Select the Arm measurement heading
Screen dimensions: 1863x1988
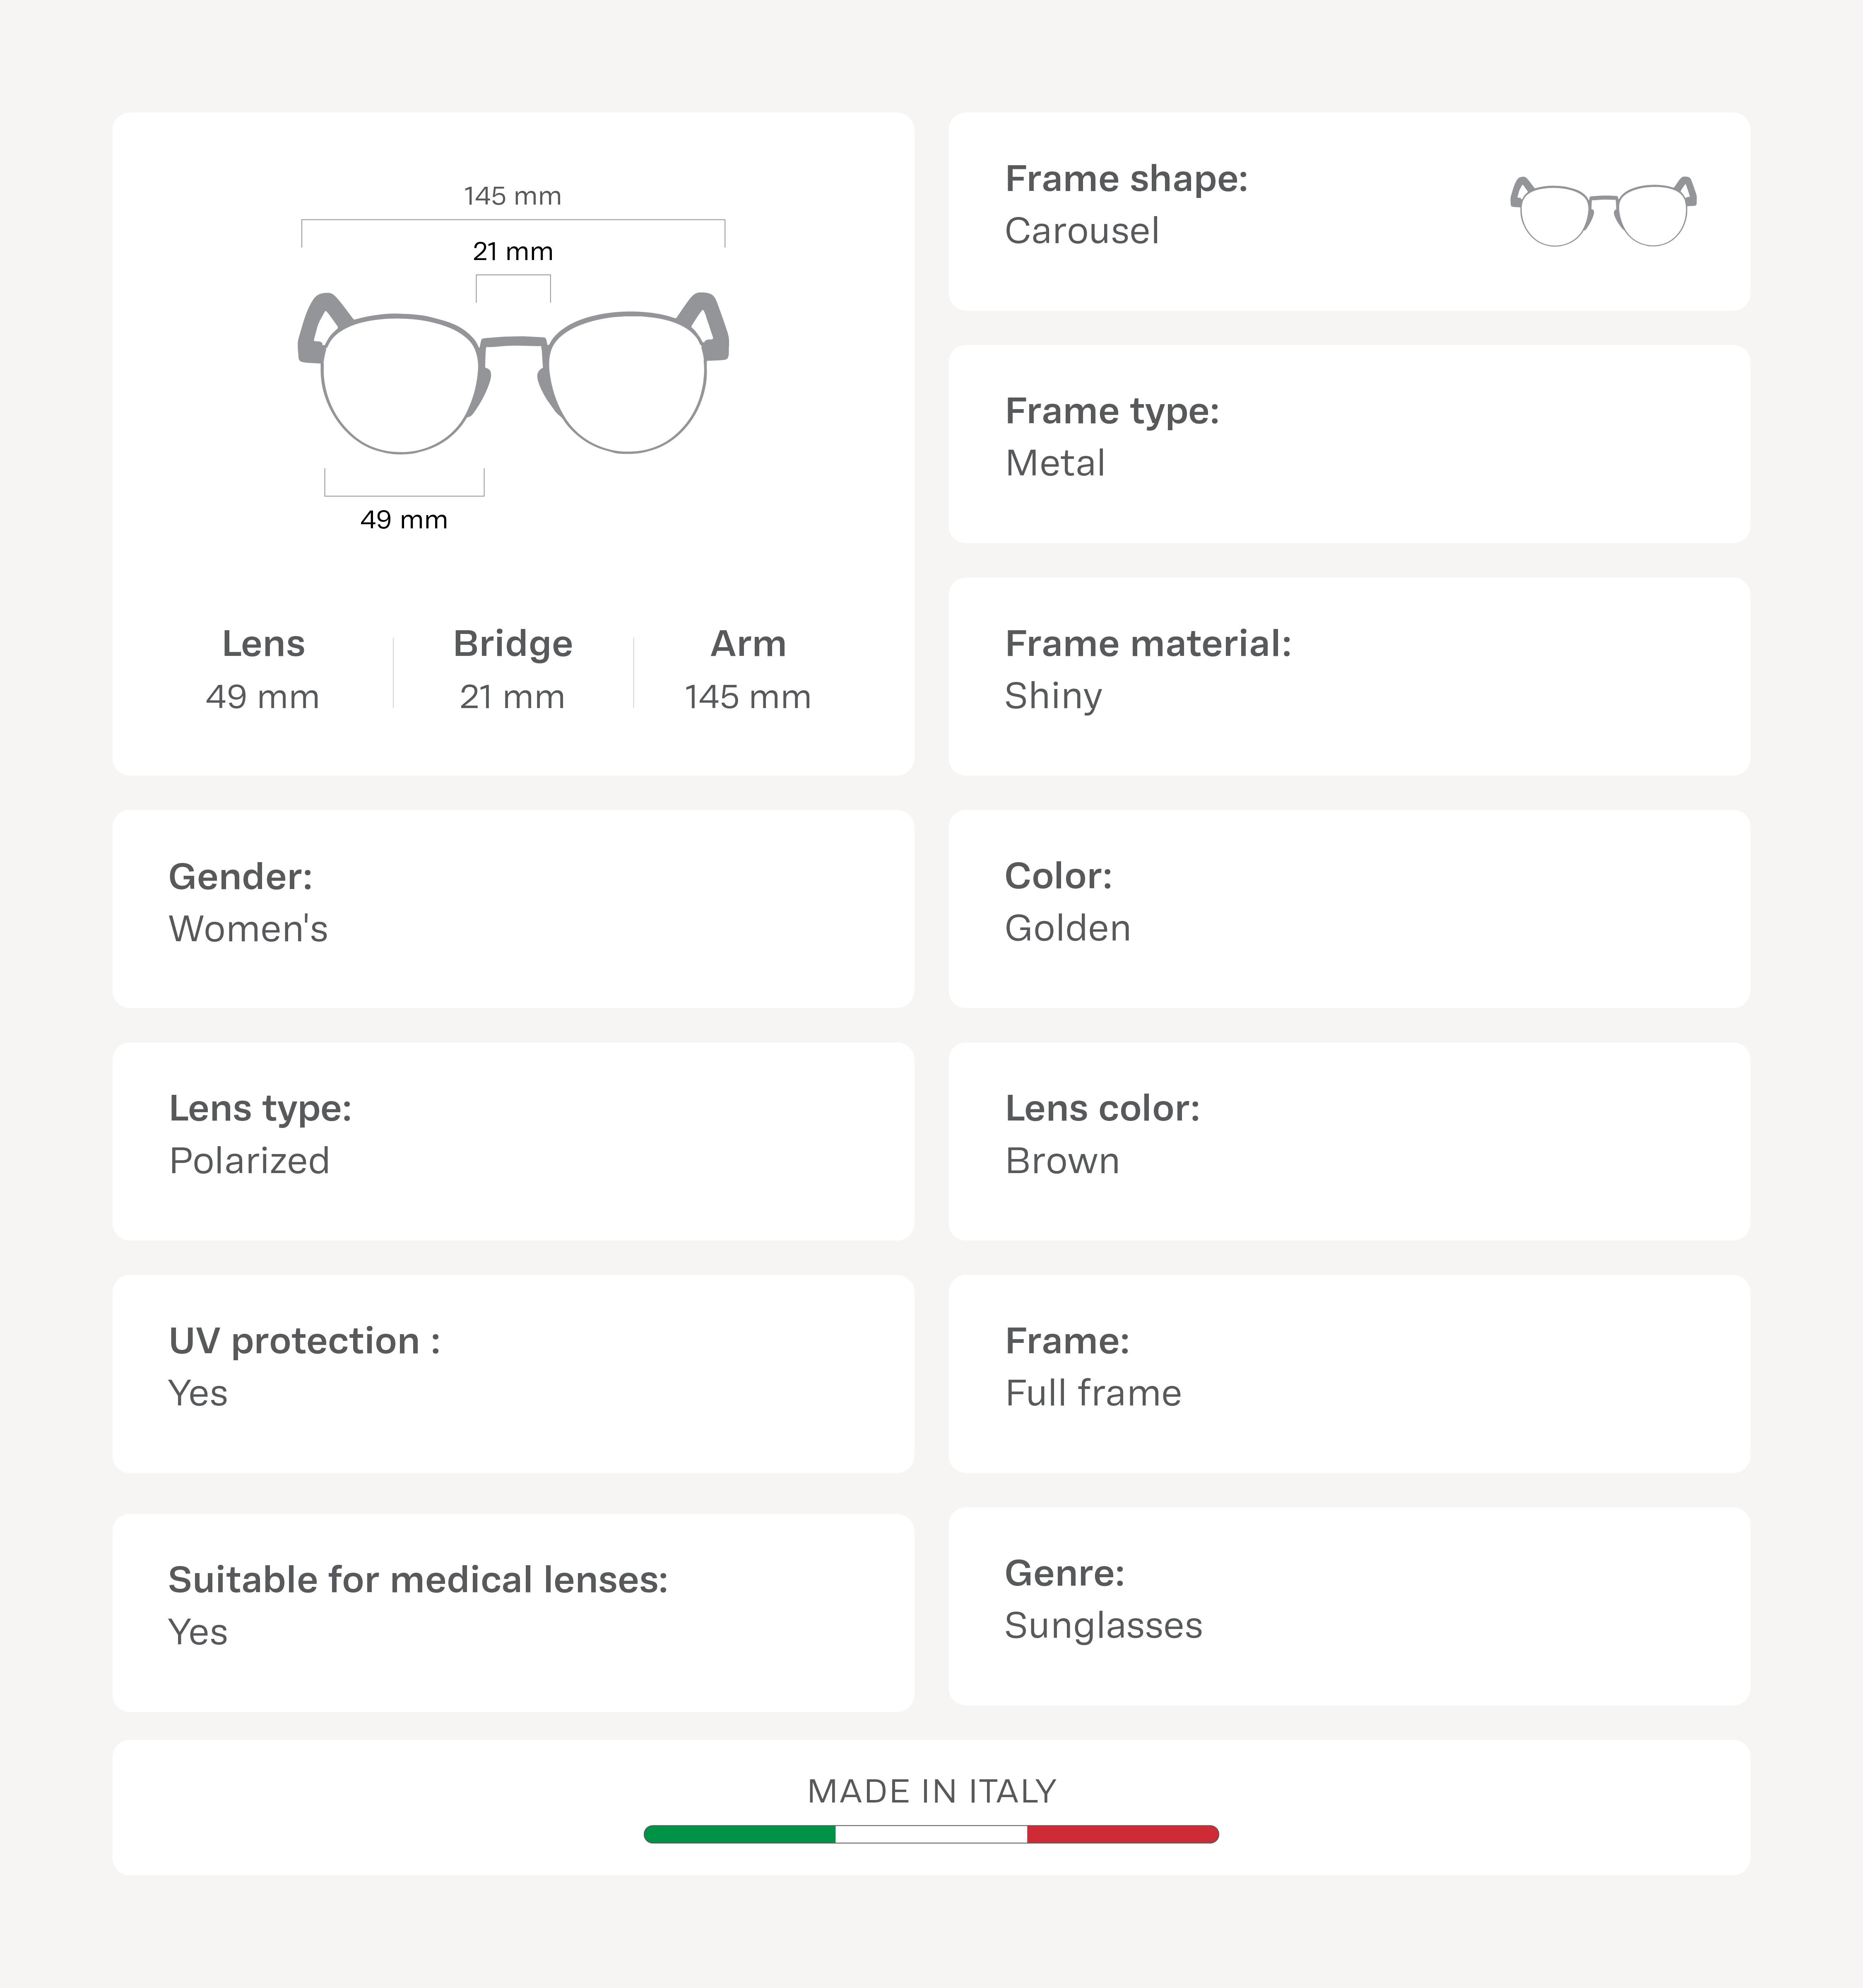[x=748, y=644]
